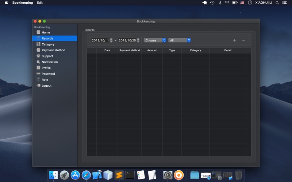This screenshot has height=182, width=292.
Task: Click the Payment Method icon
Action: (38, 50)
